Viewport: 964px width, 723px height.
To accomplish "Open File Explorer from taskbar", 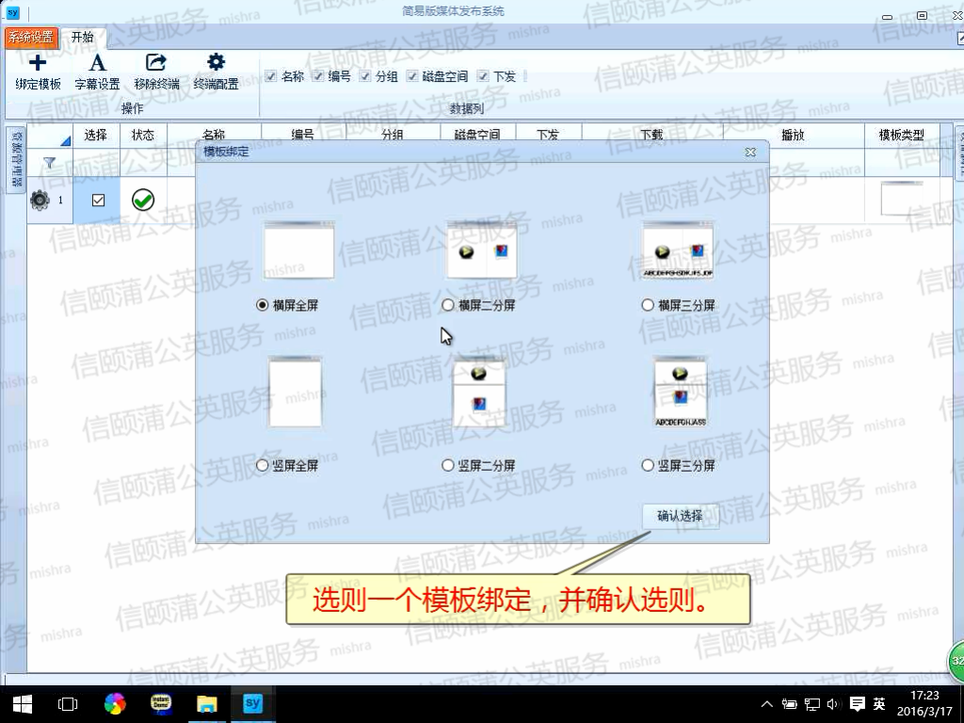I will coord(206,703).
